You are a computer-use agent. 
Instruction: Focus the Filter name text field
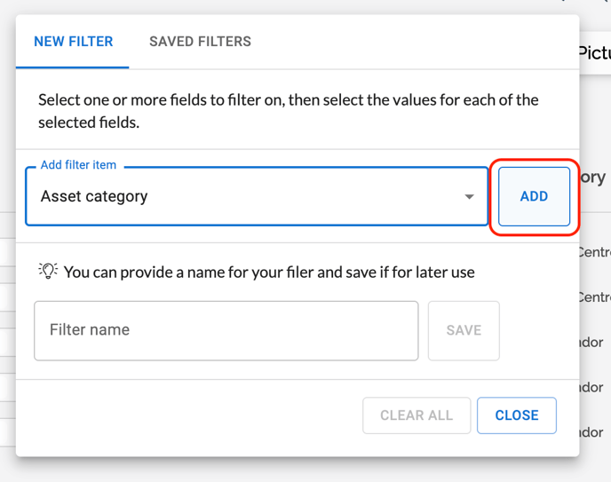[x=226, y=330]
